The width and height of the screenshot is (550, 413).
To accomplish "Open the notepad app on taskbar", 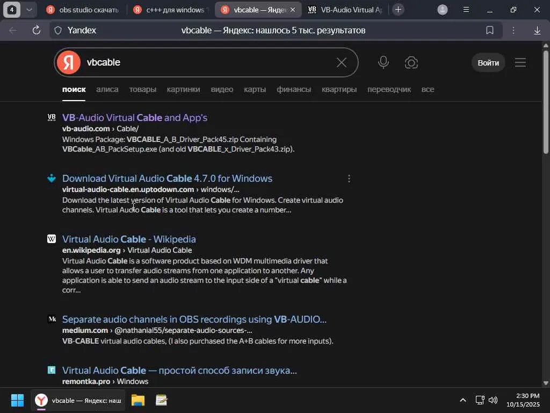I will (161, 400).
